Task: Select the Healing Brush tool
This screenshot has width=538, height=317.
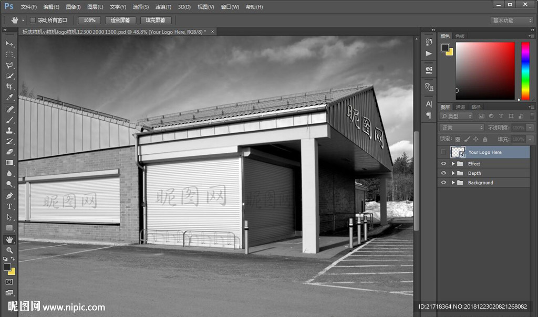Action: [x=9, y=109]
